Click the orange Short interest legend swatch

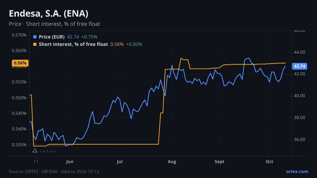pyautogui.click(x=35, y=44)
